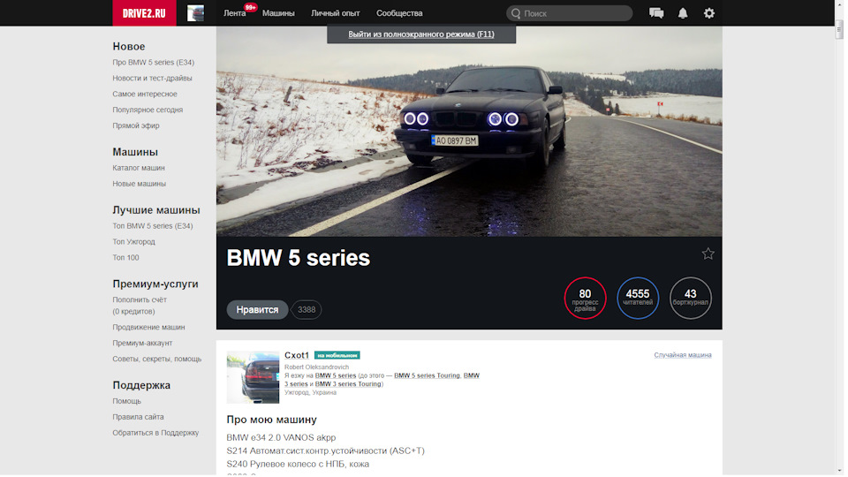Click the Случайная машина link
848x477 pixels.
(x=683, y=355)
